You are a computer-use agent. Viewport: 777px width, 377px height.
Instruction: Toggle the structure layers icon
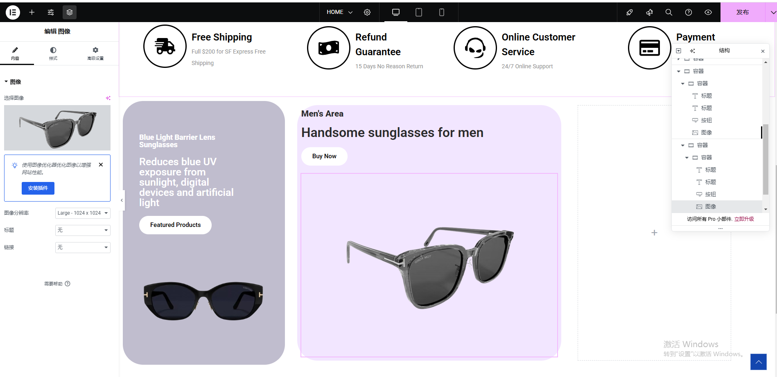point(70,12)
